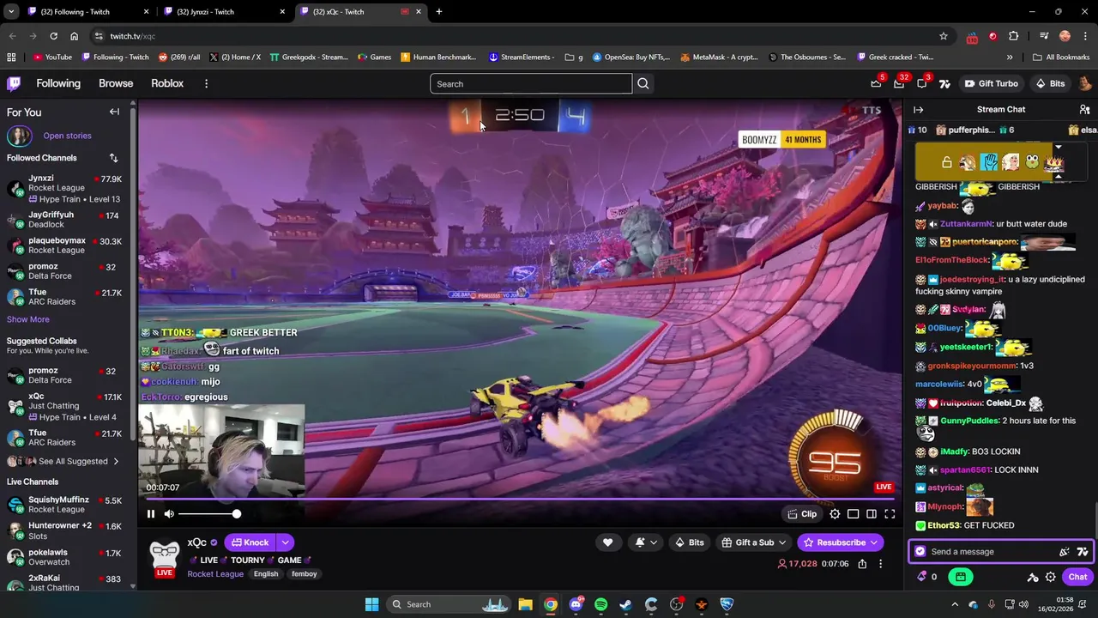Click the Resubscribe button
This screenshot has height=618, width=1098.
click(841, 542)
